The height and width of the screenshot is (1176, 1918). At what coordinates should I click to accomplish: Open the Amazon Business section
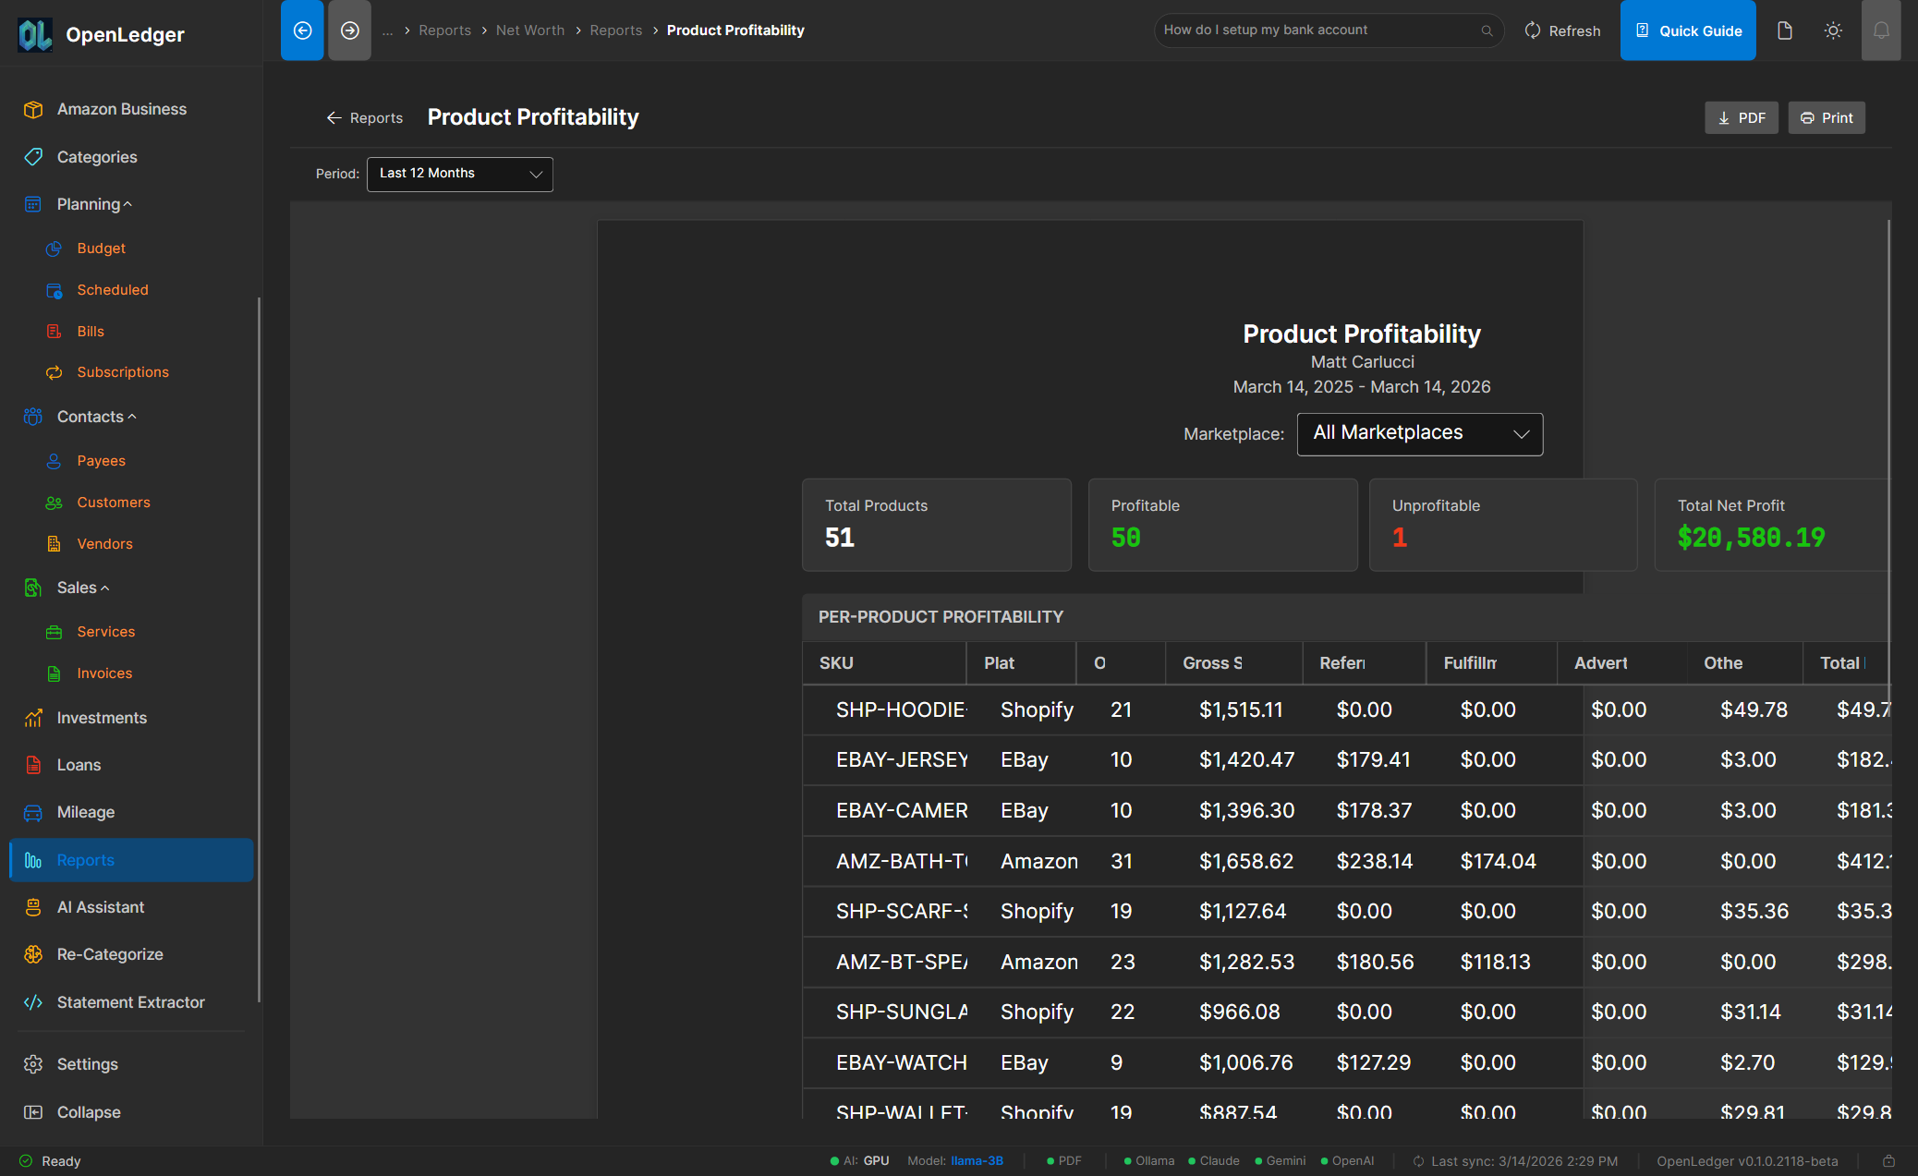coord(120,108)
